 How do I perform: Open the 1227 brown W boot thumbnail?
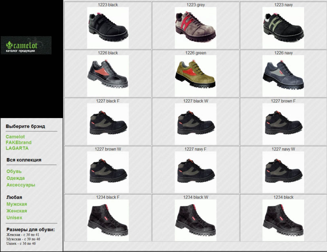pos(108,172)
